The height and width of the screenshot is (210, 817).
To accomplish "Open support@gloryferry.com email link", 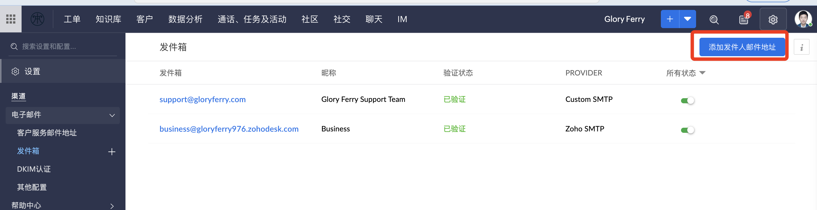I will [x=202, y=99].
